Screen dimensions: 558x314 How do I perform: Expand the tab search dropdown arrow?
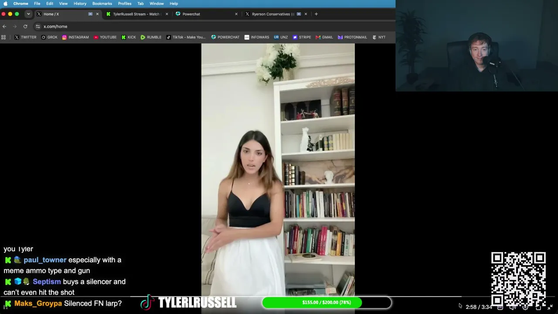[28, 14]
